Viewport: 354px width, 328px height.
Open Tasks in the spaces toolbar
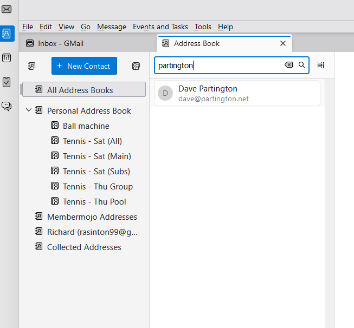[7, 82]
